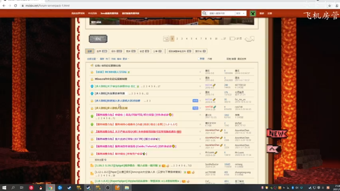The height and width of the screenshot is (191, 340).
Task: Click the icon left of page number 1
Action: (x=166, y=39)
